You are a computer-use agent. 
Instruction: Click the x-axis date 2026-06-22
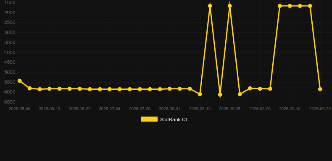pos(79,109)
